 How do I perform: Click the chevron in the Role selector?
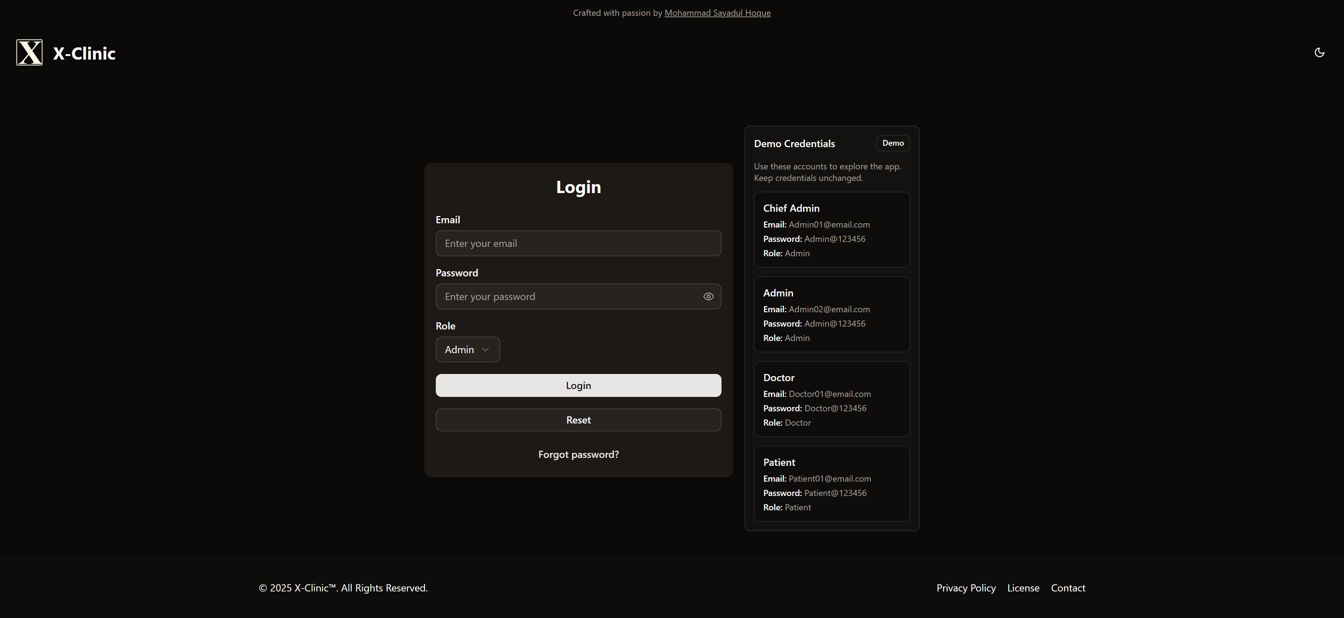point(485,350)
